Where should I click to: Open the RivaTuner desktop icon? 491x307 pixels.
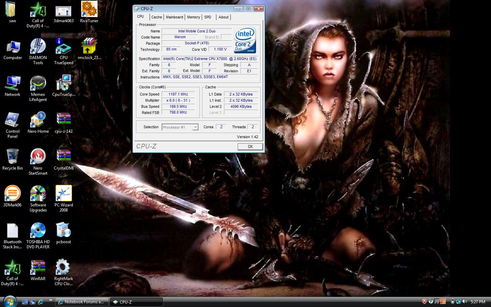point(89,10)
